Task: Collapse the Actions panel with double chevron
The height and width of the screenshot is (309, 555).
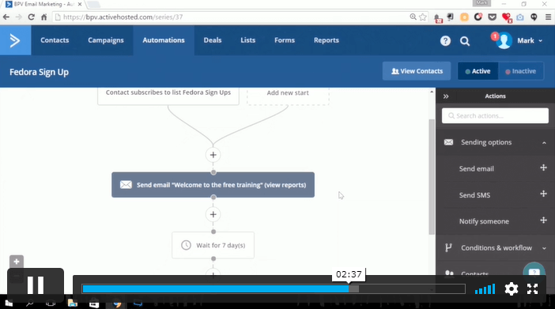Action: (446, 96)
